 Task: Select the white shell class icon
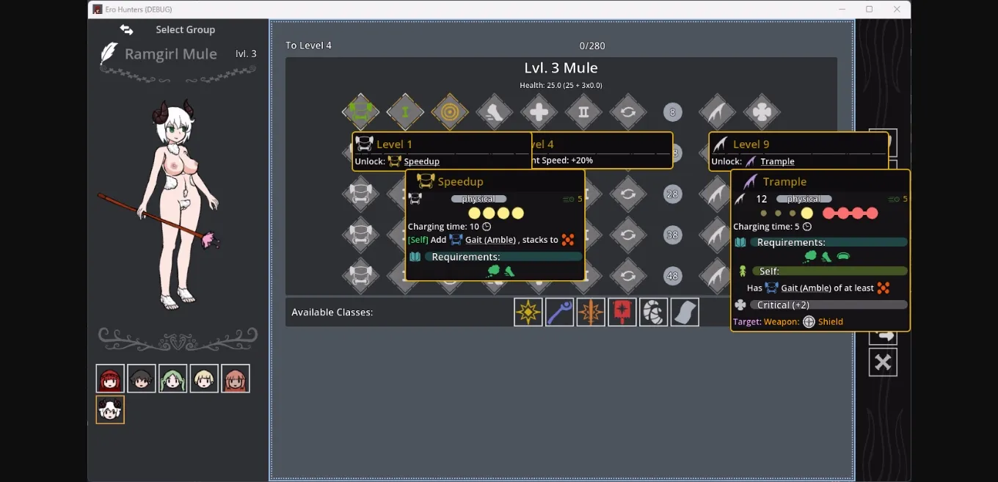(x=653, y=312)
